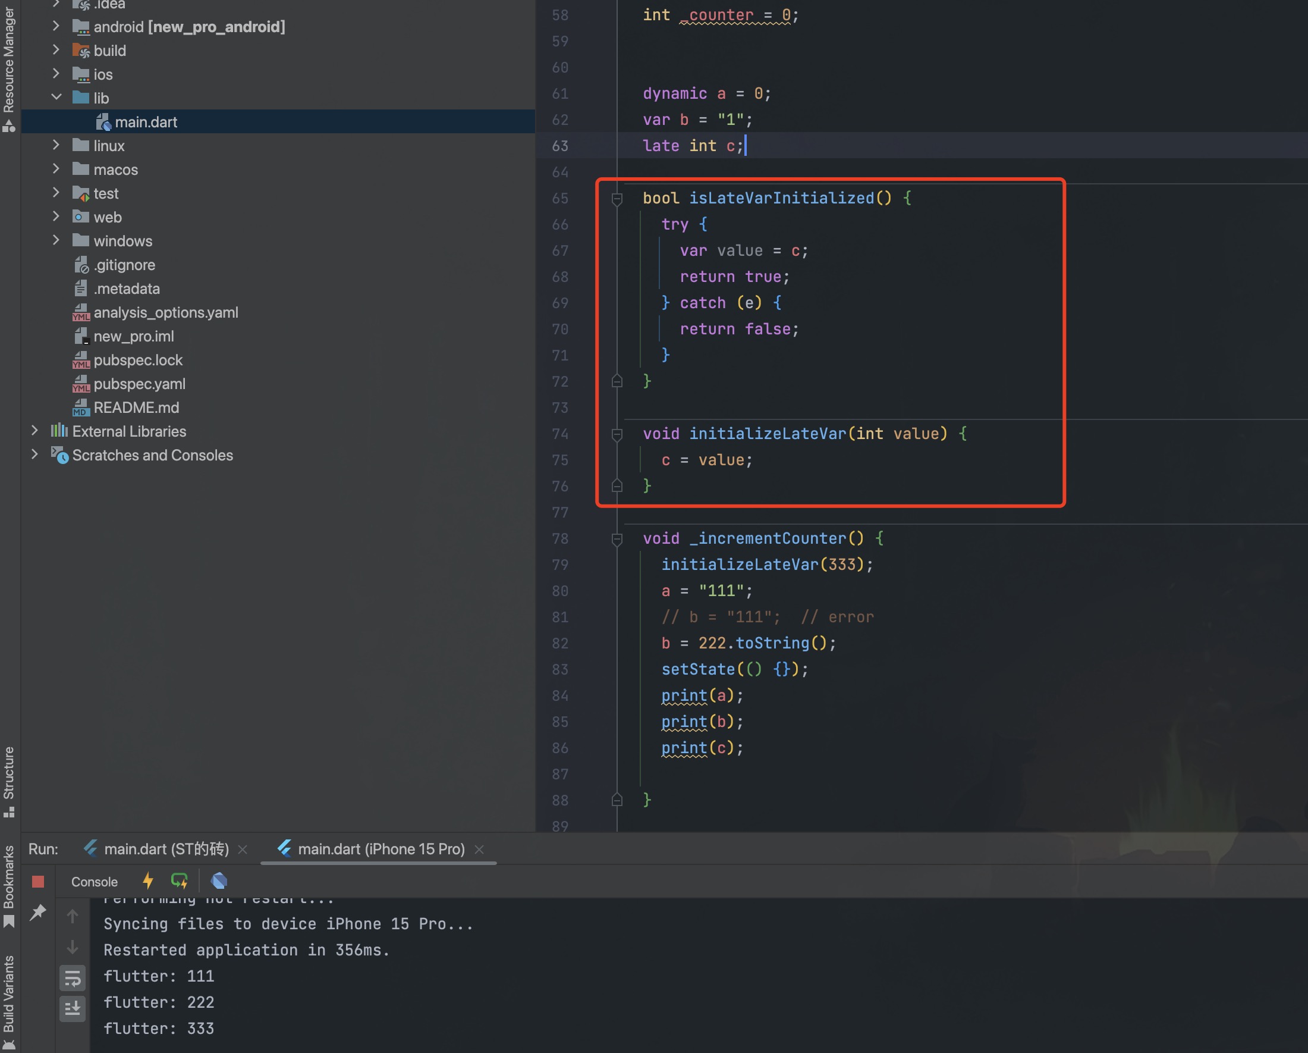Select the test folder icon
The image size is (1308, 1053).
[81, 193]
